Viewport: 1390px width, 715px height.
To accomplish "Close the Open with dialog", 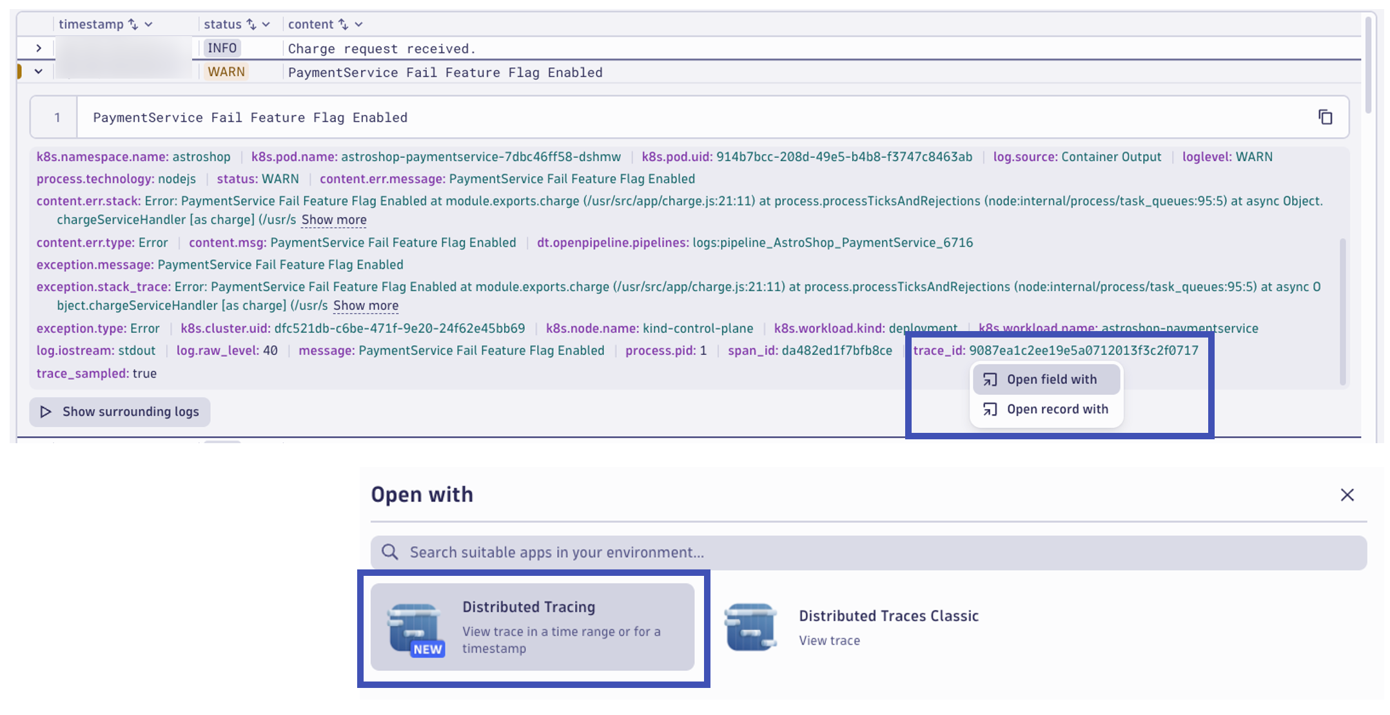I will [1347, 495].
